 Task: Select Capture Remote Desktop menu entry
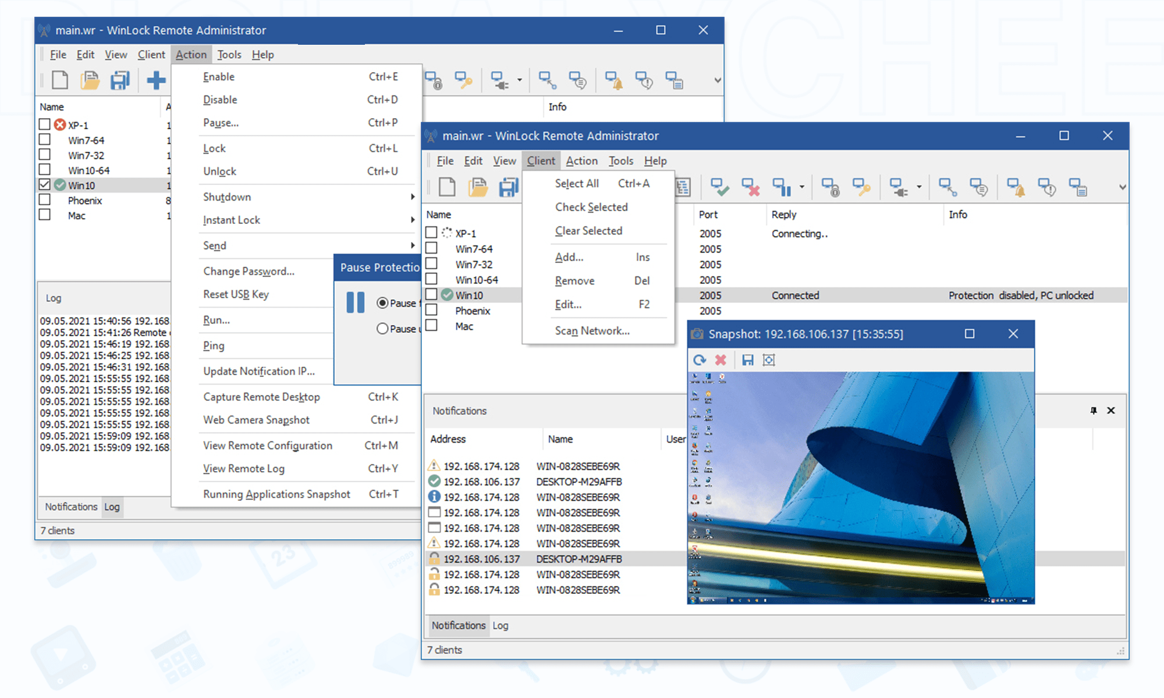pos(261,397)
